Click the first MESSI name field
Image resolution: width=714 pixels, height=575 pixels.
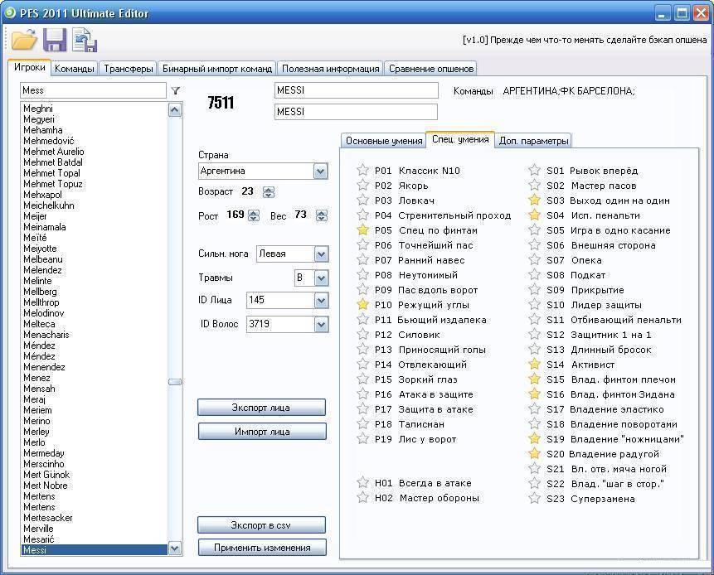click(x=356, y=90)
